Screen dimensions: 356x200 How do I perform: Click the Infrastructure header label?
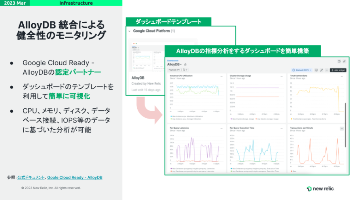[x=76, y=3]
